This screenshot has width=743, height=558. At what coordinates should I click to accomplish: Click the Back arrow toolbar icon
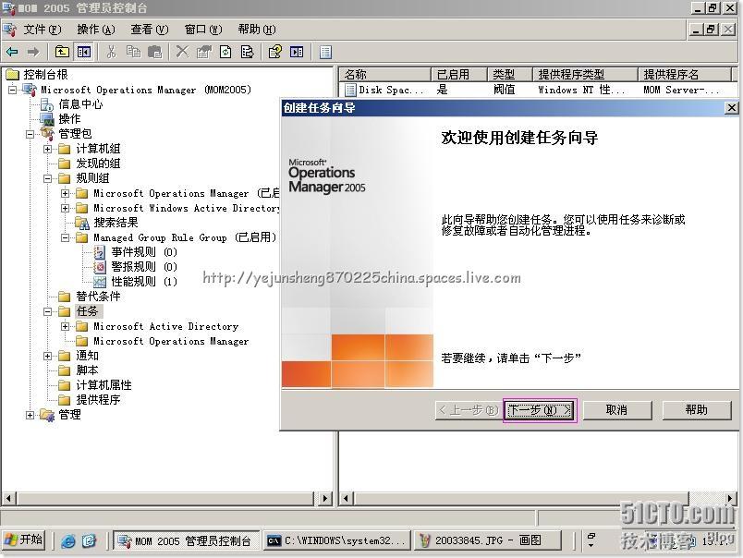pyautogui.click(x=12, y=52)
